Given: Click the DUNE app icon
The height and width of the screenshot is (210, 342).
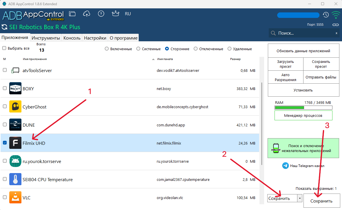Looking at the screenshot, I should coord(15,125).
